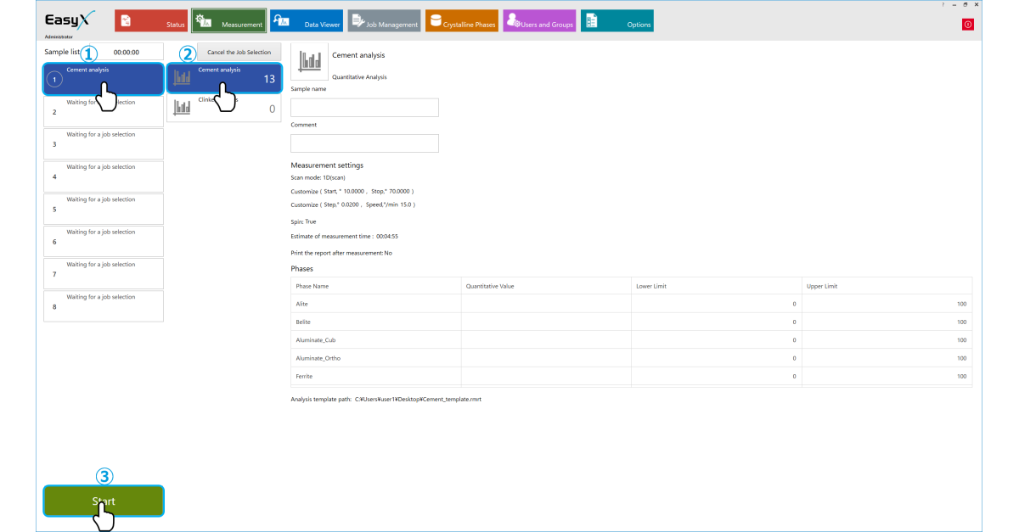Open the Options tab
The image size is (1019, 532).
tap(616, 21)
